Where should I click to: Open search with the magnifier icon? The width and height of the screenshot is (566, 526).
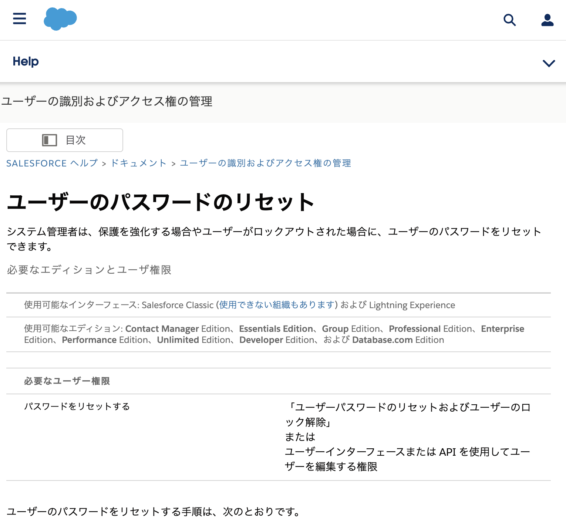pos(509,20)
